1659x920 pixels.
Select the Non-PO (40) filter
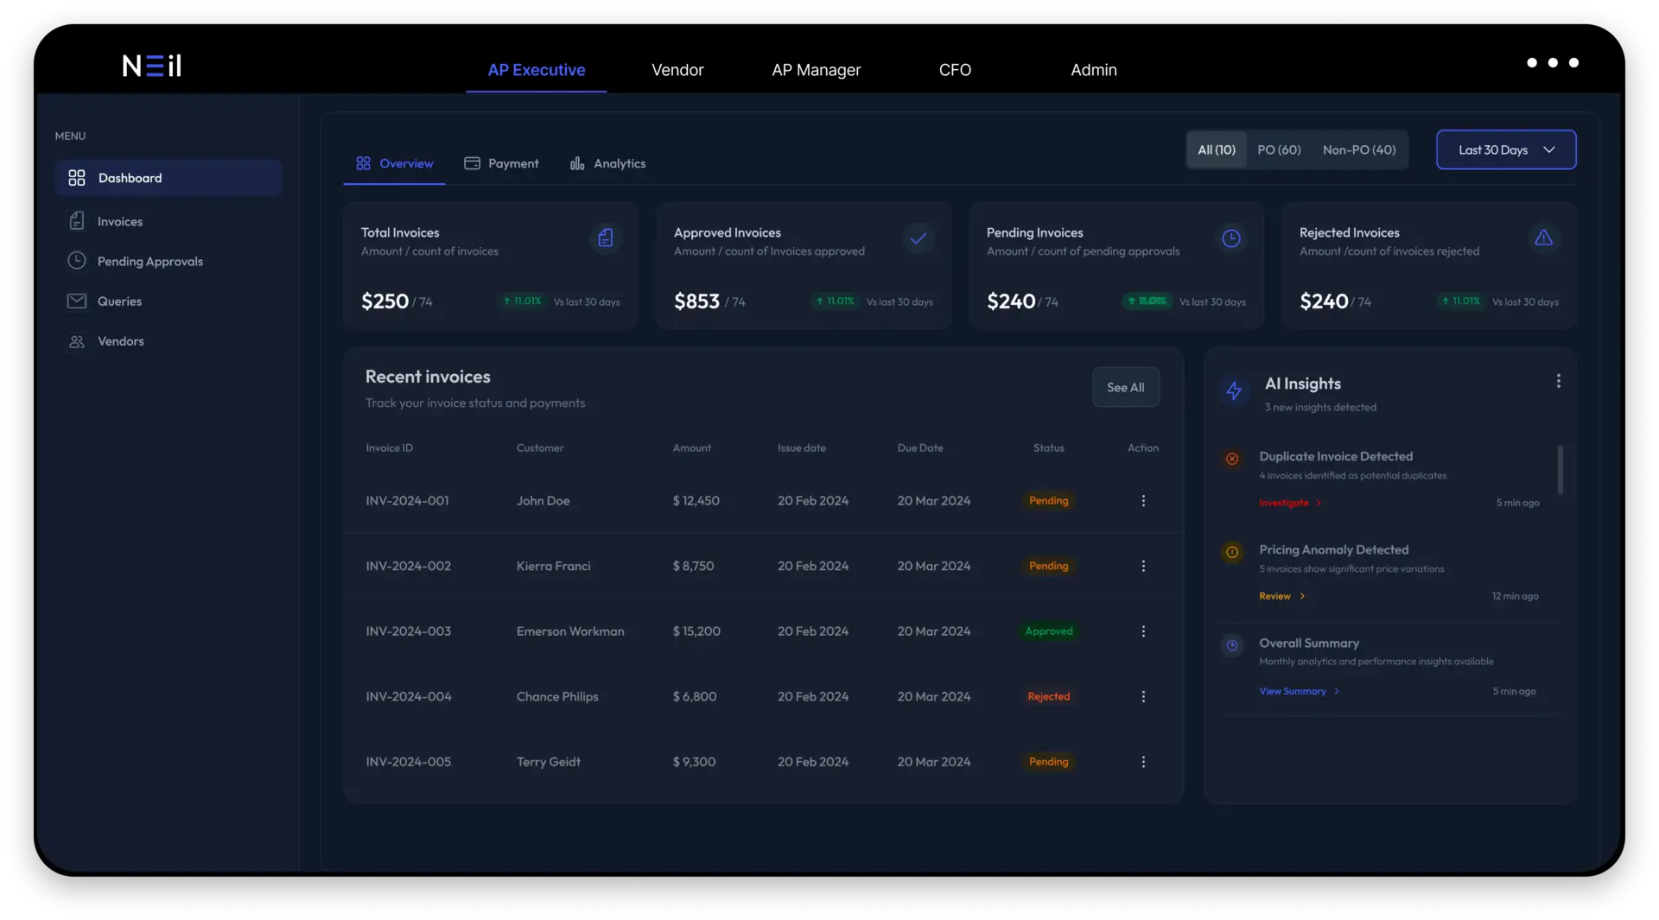[x=1359, y=149]
